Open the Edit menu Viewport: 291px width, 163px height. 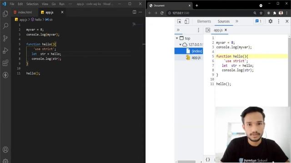tap(20, 4)
